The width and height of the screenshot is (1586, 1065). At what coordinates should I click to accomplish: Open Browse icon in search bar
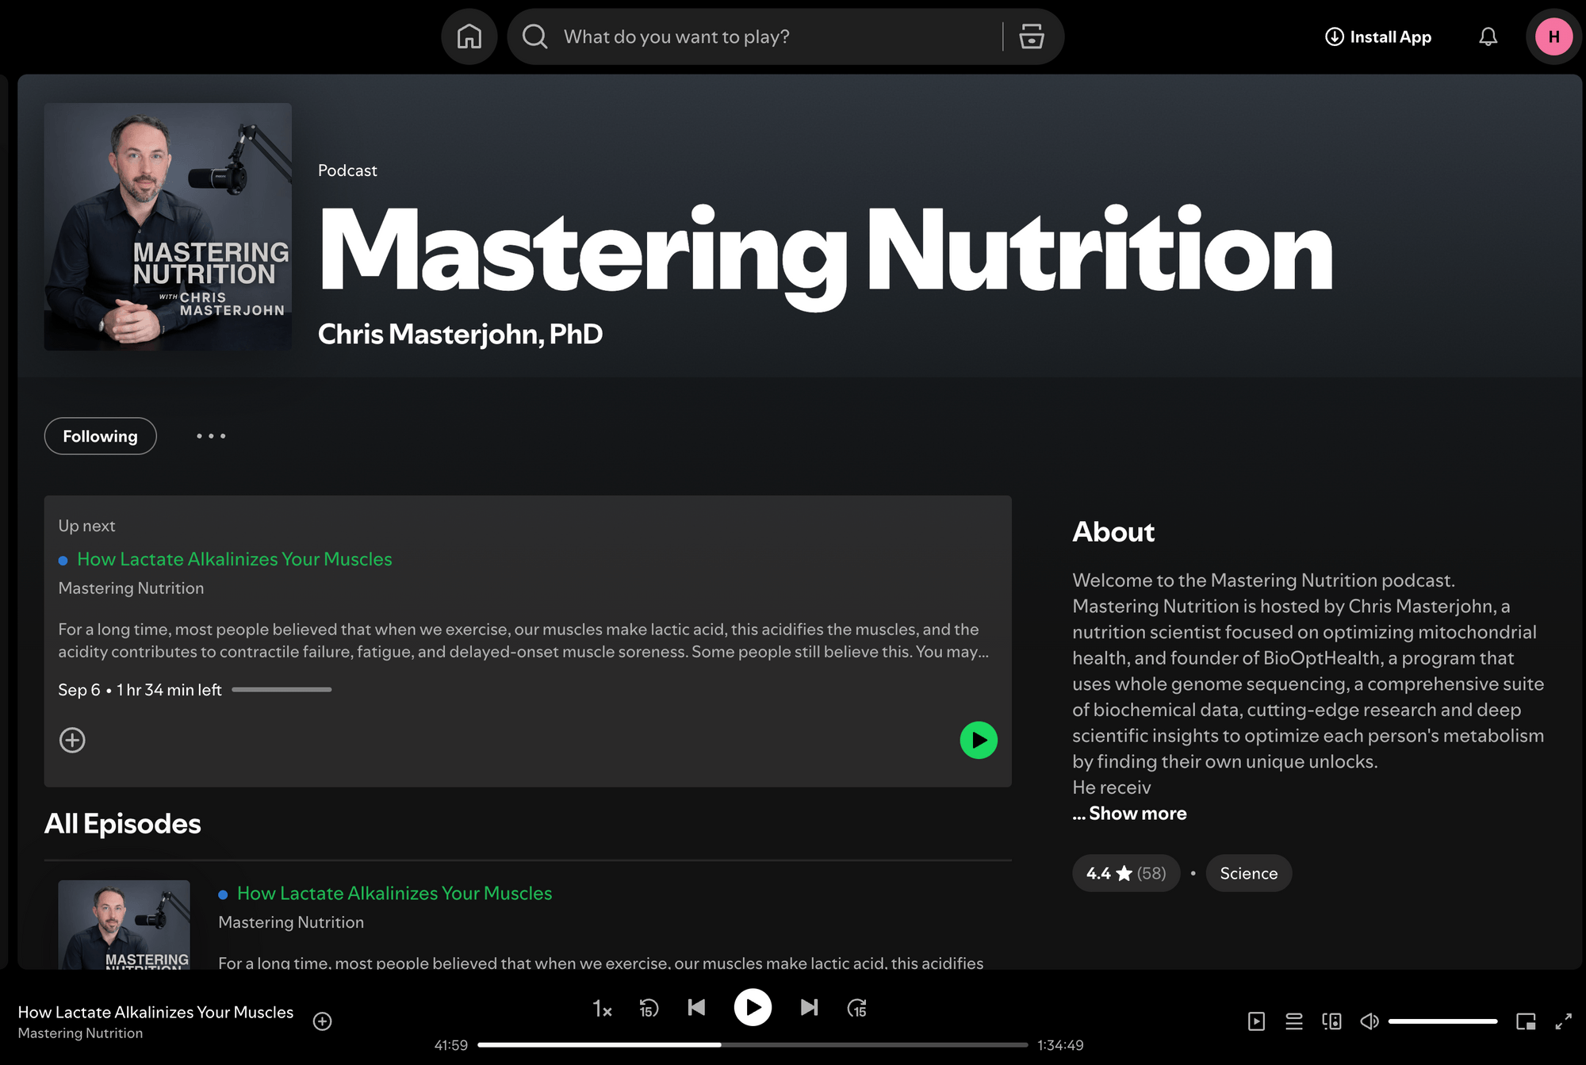[1031, 36]
